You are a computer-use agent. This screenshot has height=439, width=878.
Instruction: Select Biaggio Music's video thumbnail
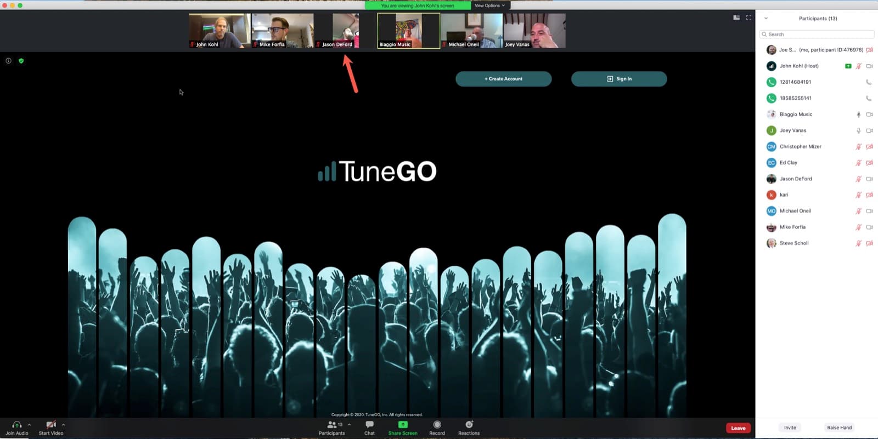(409, 31)
